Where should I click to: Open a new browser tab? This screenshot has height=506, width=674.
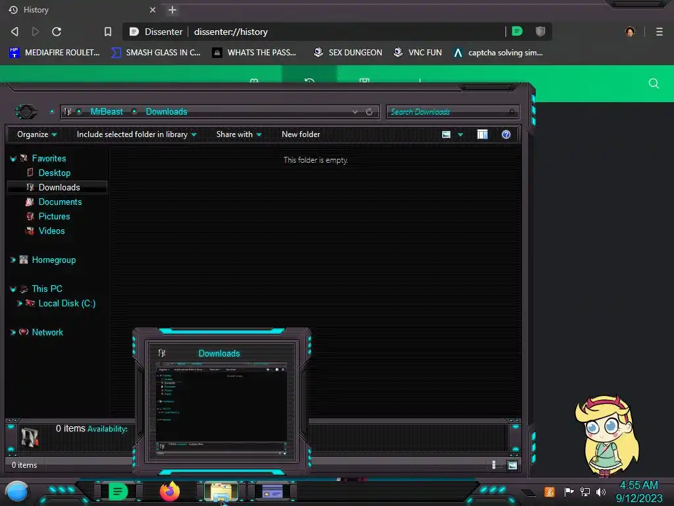click(172, 10)
